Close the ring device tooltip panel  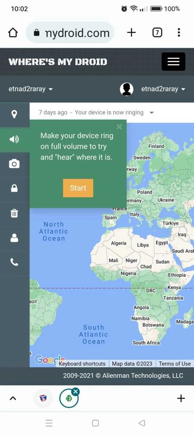[x=119, y=127]
